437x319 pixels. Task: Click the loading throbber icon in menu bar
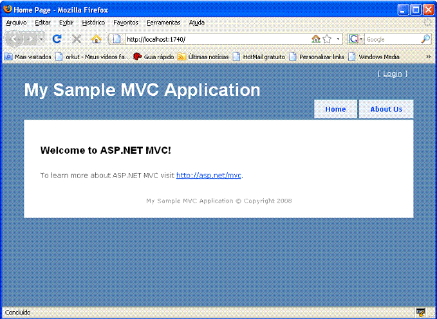point(427,23)
